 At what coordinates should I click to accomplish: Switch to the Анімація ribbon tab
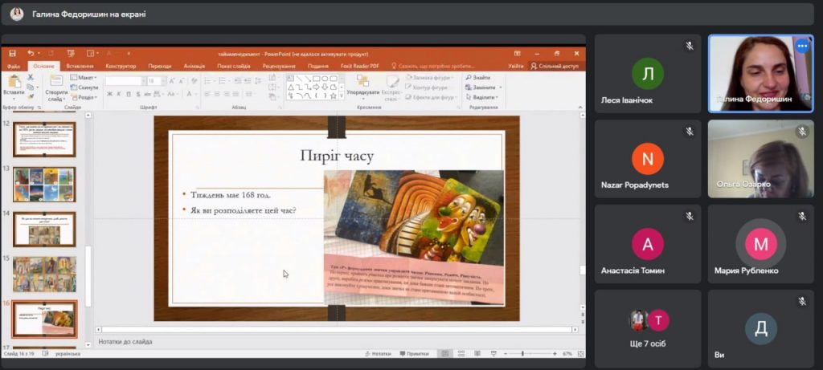tap(194, 66)
